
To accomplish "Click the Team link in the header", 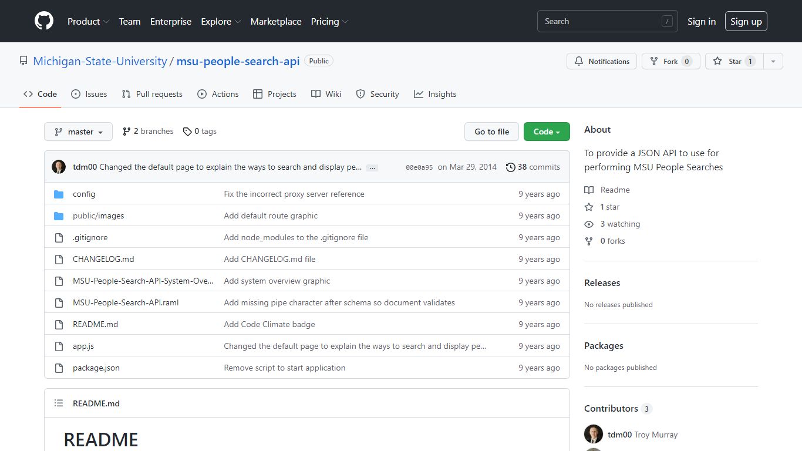I will [x=130, y=21].
